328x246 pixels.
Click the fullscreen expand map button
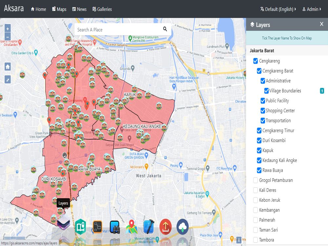click(x=8, y=79)
